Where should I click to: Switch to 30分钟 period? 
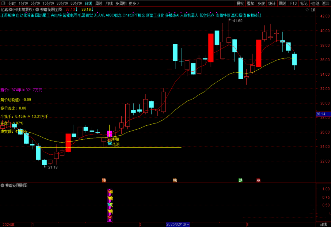tap(62, 3)
